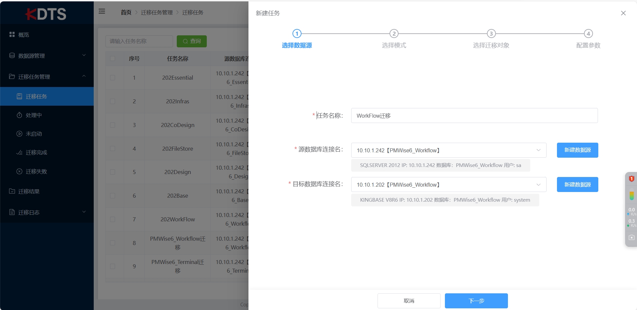Check the row 202Base checkbox
Viewport: 637px width, 310px height.
[113, 196]
